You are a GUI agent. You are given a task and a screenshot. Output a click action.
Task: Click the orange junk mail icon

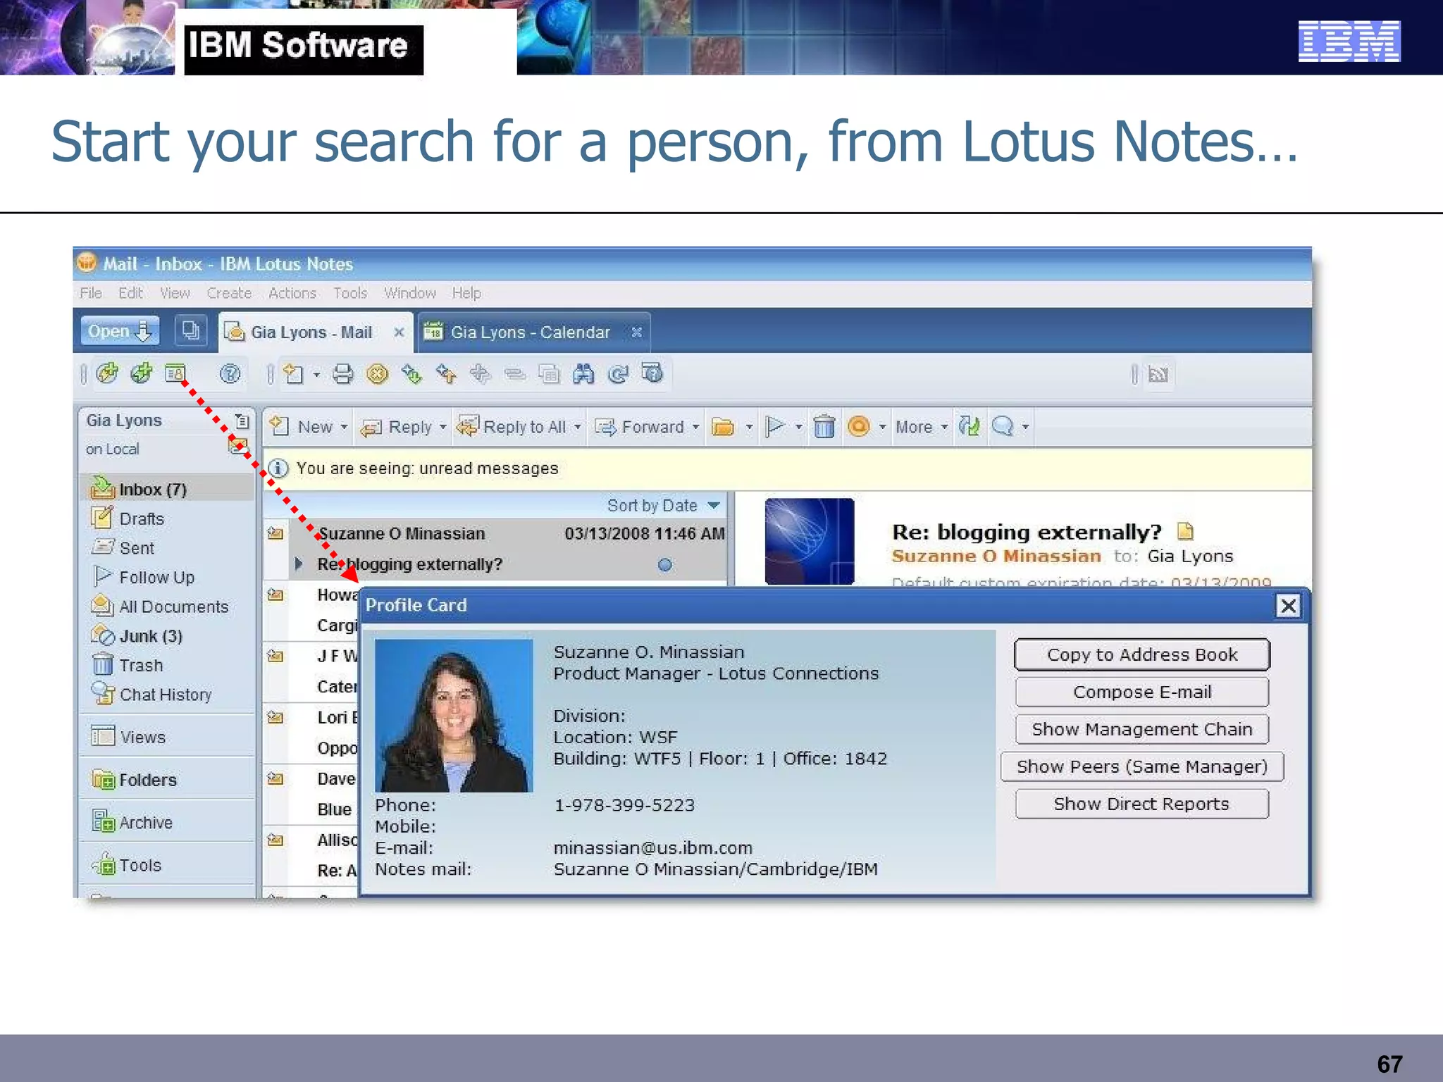[859, 426]
